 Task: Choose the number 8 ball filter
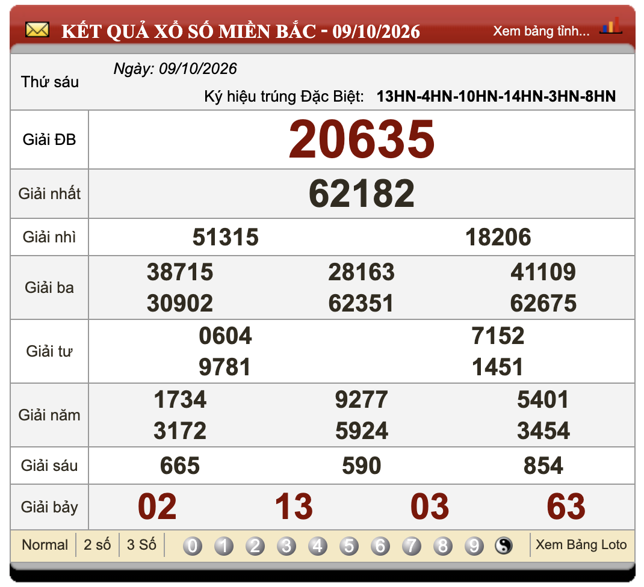click(443, 546)
